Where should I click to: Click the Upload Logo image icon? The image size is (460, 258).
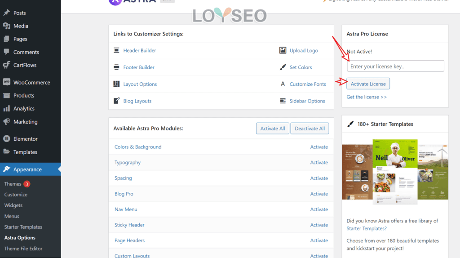(x=283, y=50)
